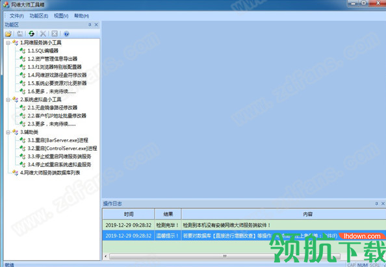Click CAP indicator in status bar

coord(352,265)
